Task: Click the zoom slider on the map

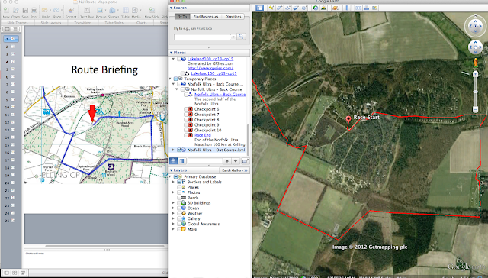Action: pyautogui.click(x=475, y=92)
